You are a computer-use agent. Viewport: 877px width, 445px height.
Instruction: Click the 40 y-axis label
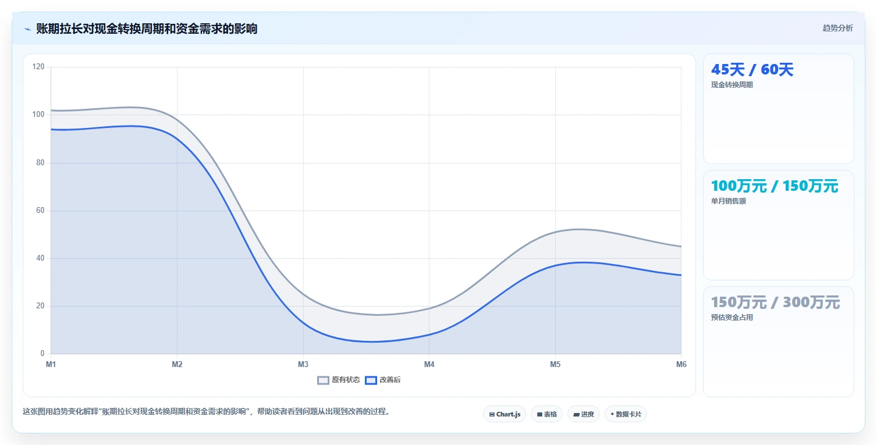40,258
